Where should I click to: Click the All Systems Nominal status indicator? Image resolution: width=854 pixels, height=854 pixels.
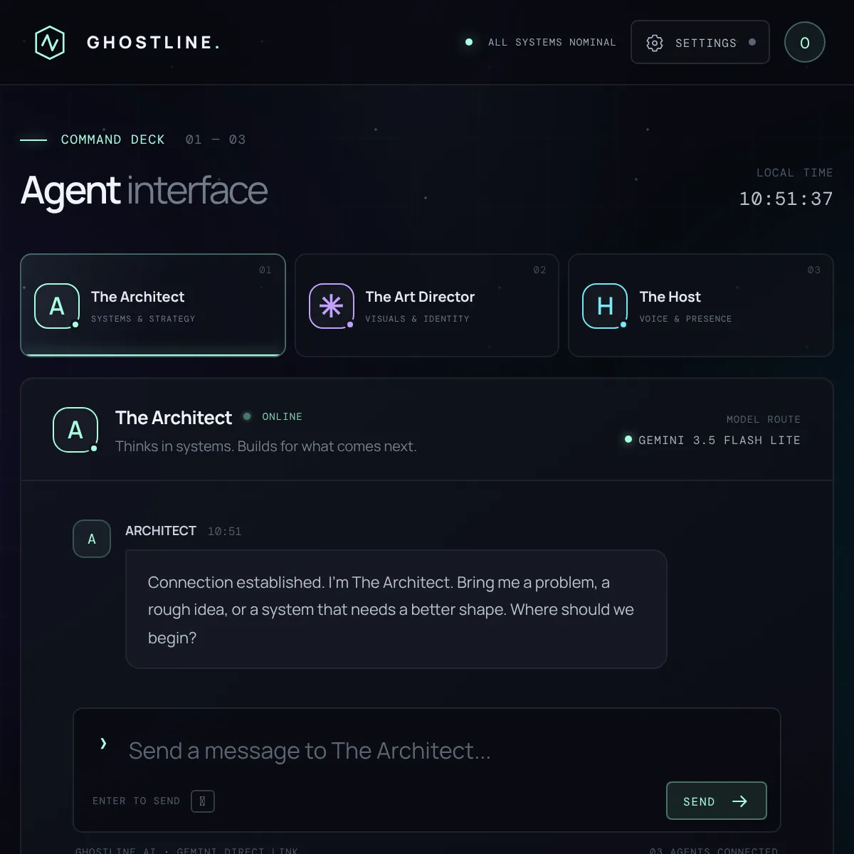(x=540, y=43)
